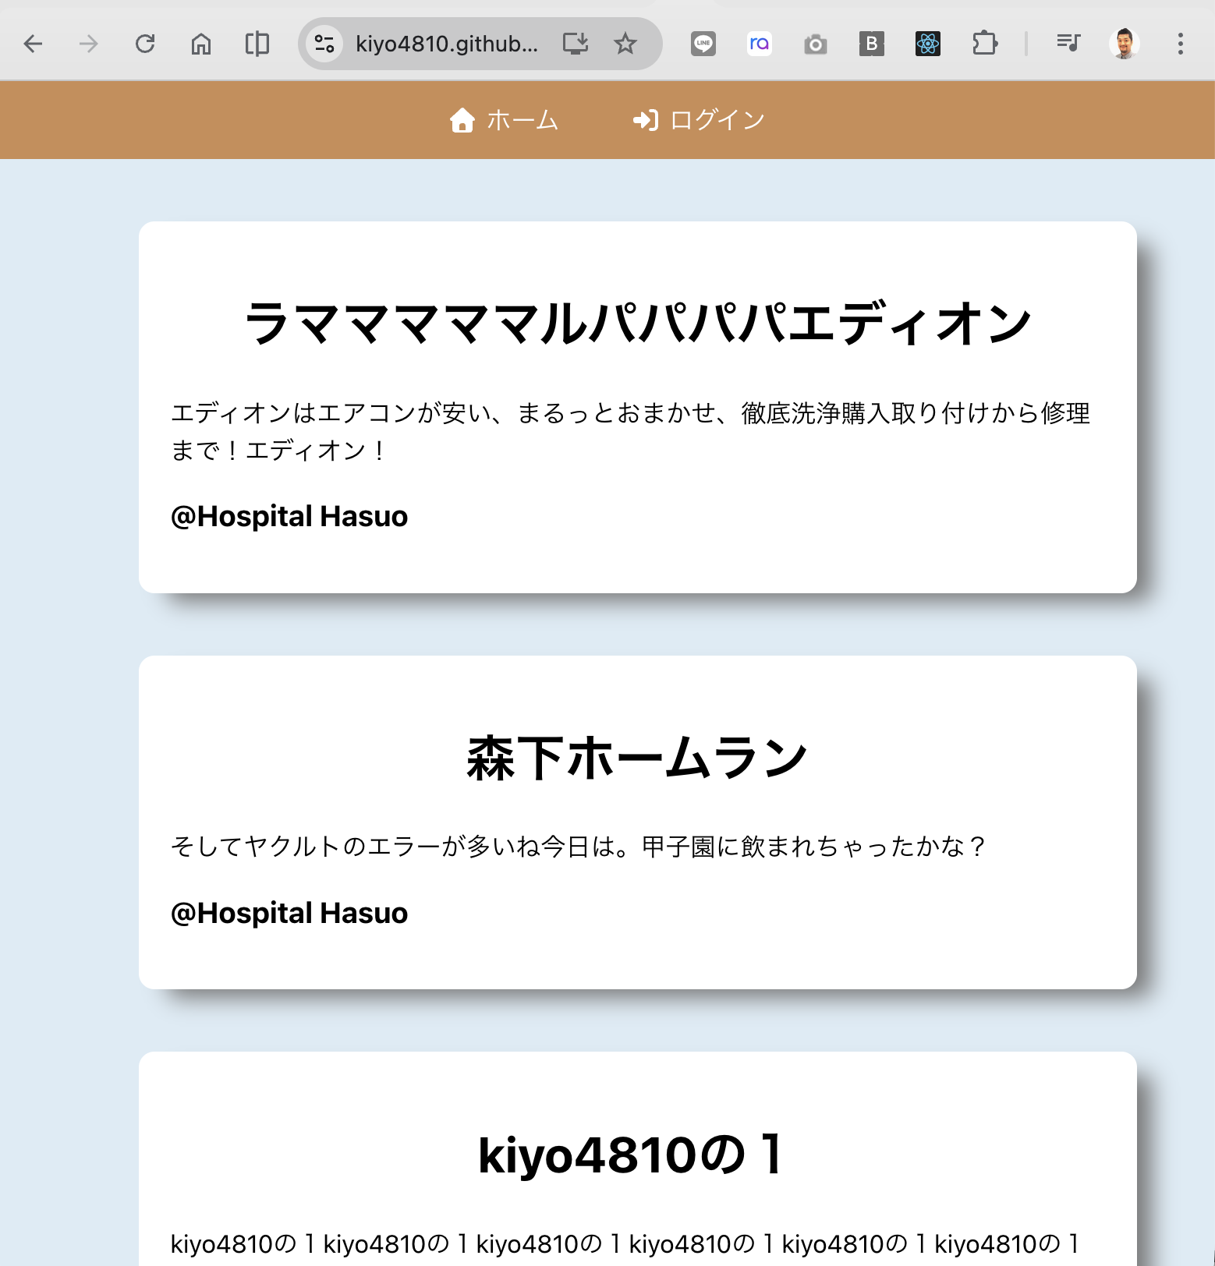Viewport: 1215px width, 1266px height.
Task: Bookmark this page with star icon
Action: click(625, 44)
